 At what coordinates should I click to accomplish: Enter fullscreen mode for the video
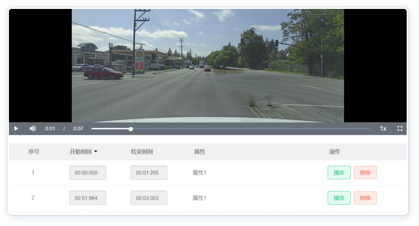[399, 129]
